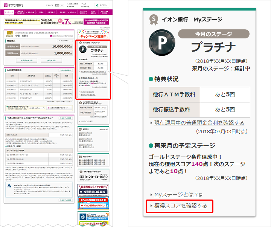Screen dimensions: 271x227
Task: Open the 定期預金 nav menu
Action: tap(41, 12)
